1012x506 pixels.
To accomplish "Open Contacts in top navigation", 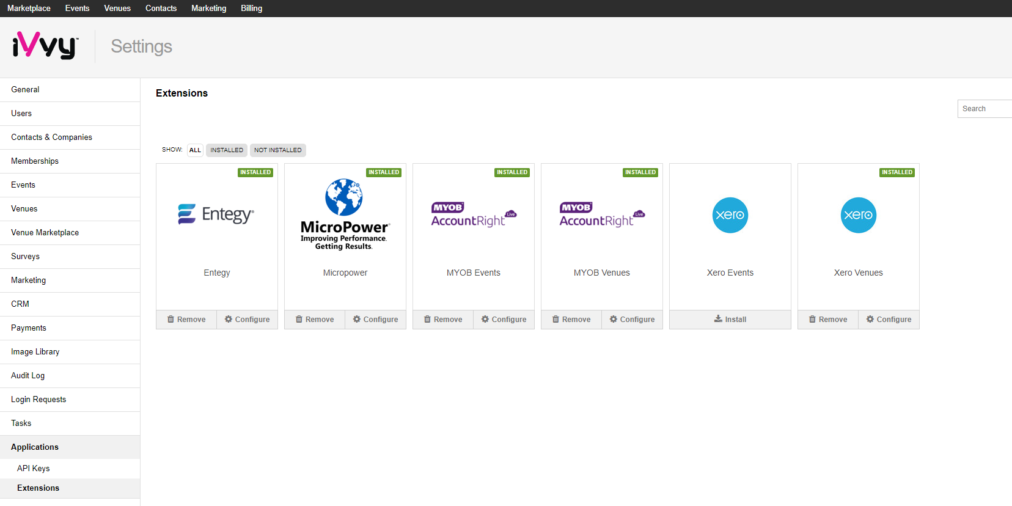I will coord(161,9).
